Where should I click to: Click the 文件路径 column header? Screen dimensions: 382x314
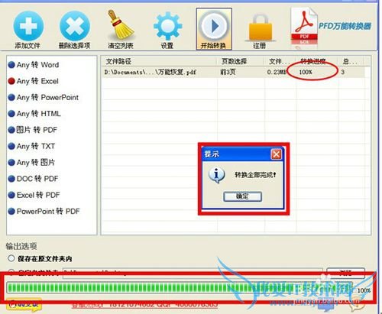click(x=159, y=61)
